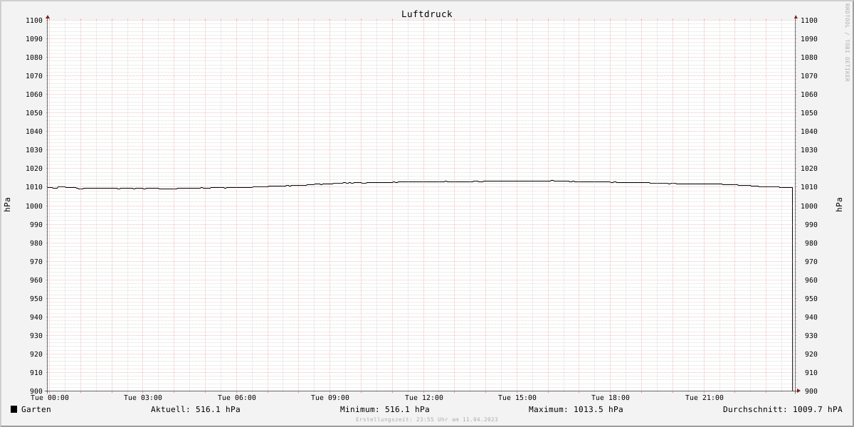Click the left-axis "1000" tick label
The image size is (854, 427).
tap(34, 206)
